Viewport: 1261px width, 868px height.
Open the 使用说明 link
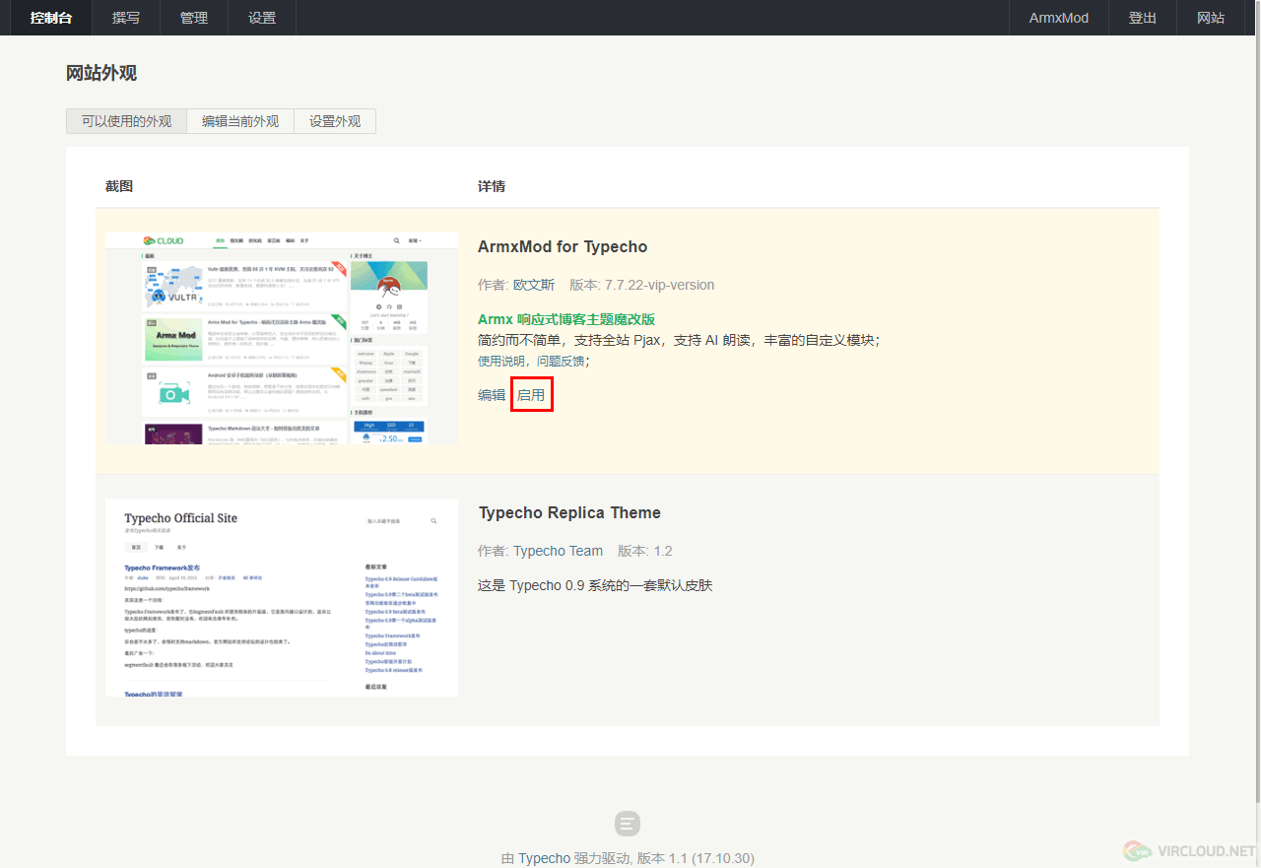click(505, 361)
